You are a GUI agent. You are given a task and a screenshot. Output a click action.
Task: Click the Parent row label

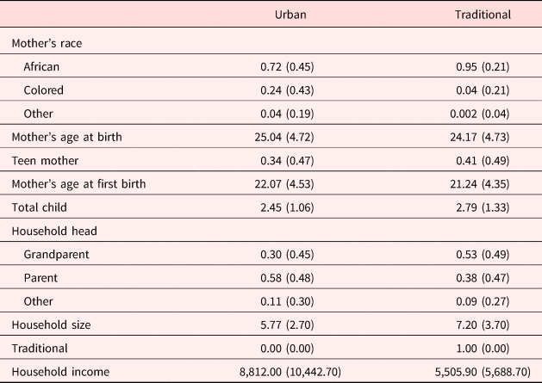(x=40, y=278)
